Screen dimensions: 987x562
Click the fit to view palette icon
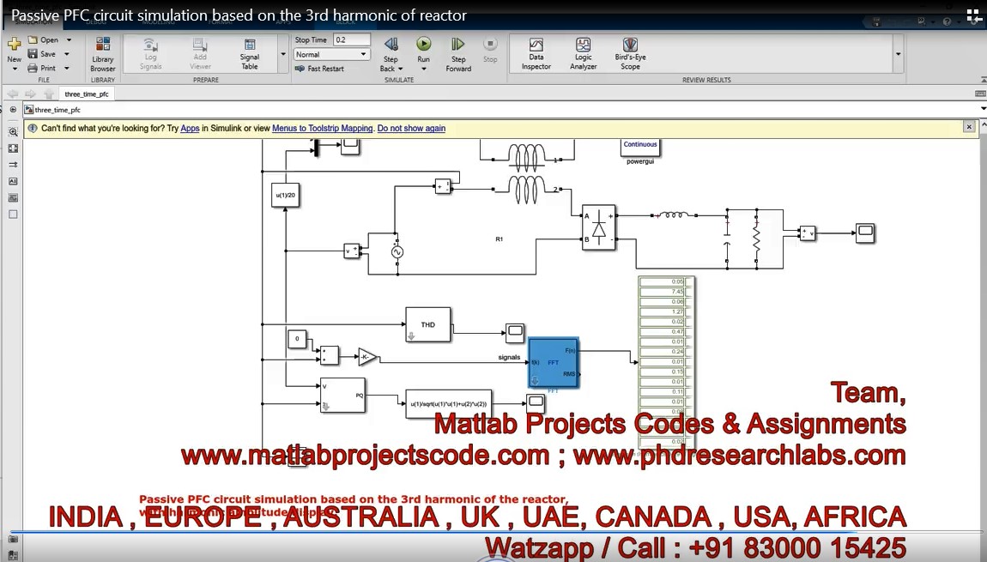[x=13, y=148]
